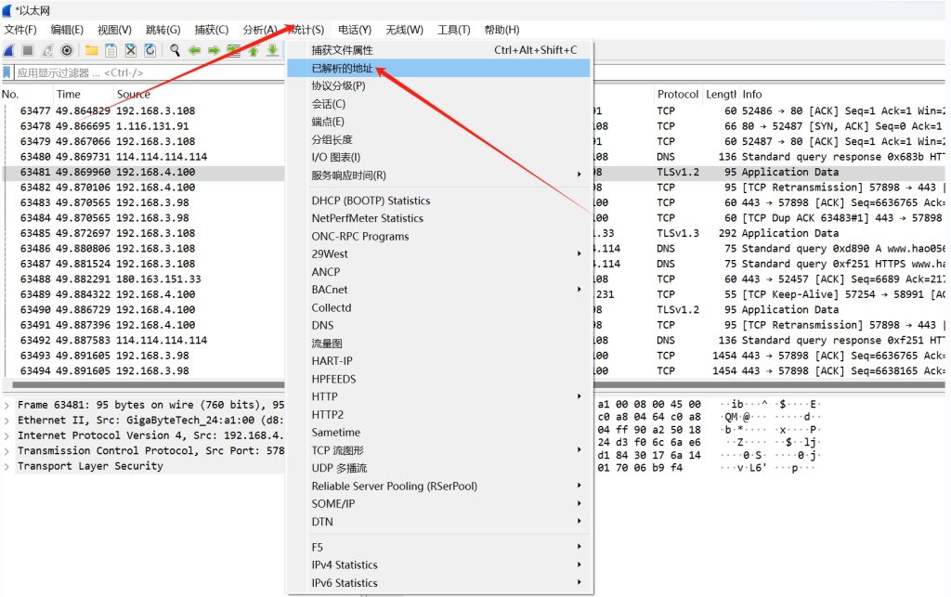Open a capture file folder icon
This screenshot has height=597, width=951.
pos(92,50)
